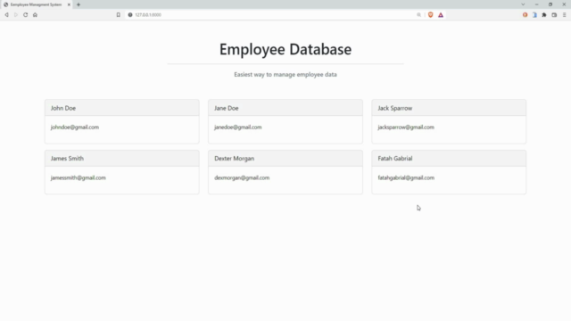Click the email fatahgabrial@gmail.com
This screenshot has height=321, width=571.
coord(406,177)
